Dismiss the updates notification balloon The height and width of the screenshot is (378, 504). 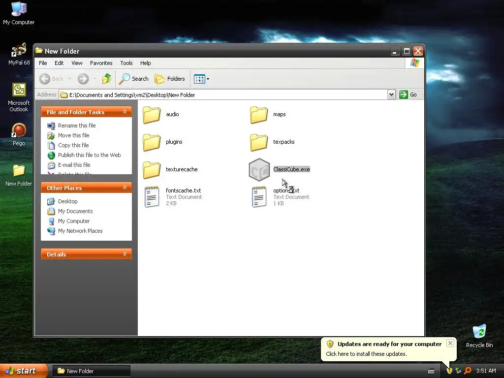[450, 343]
